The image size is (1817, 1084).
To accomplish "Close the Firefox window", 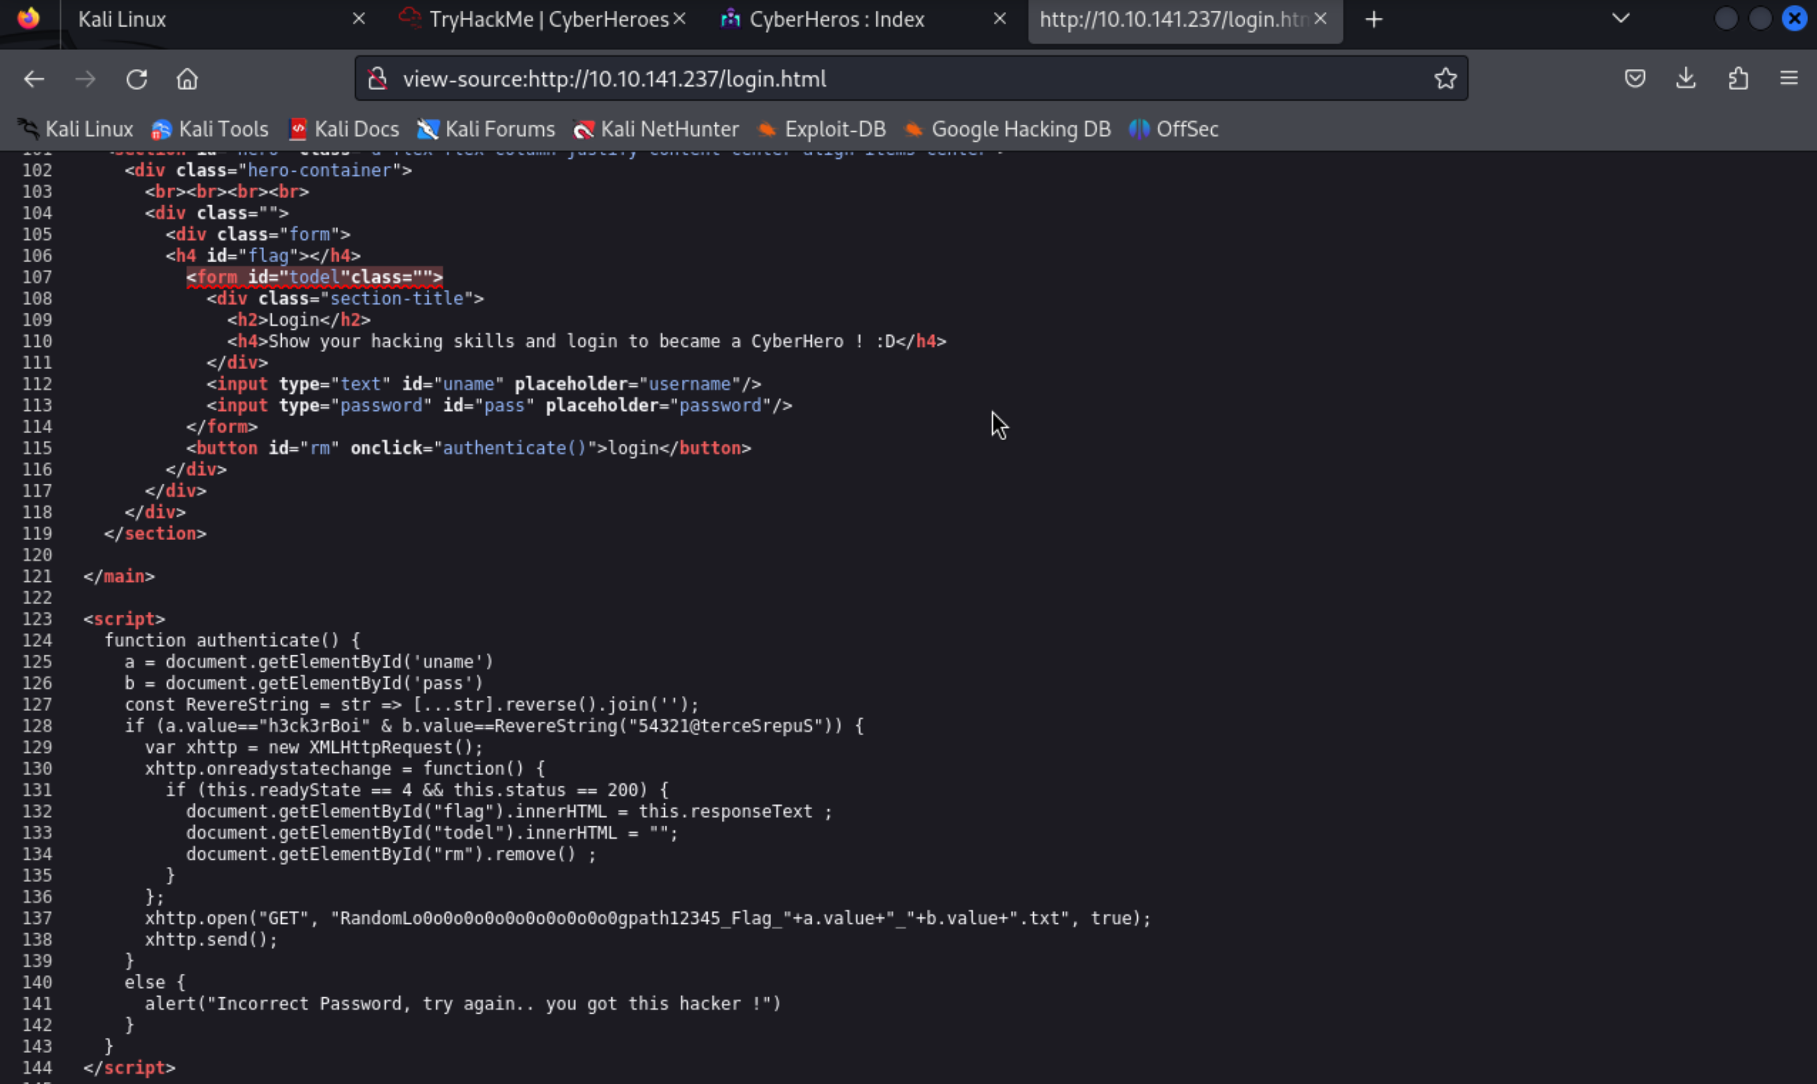I will tap(1794, 18).
